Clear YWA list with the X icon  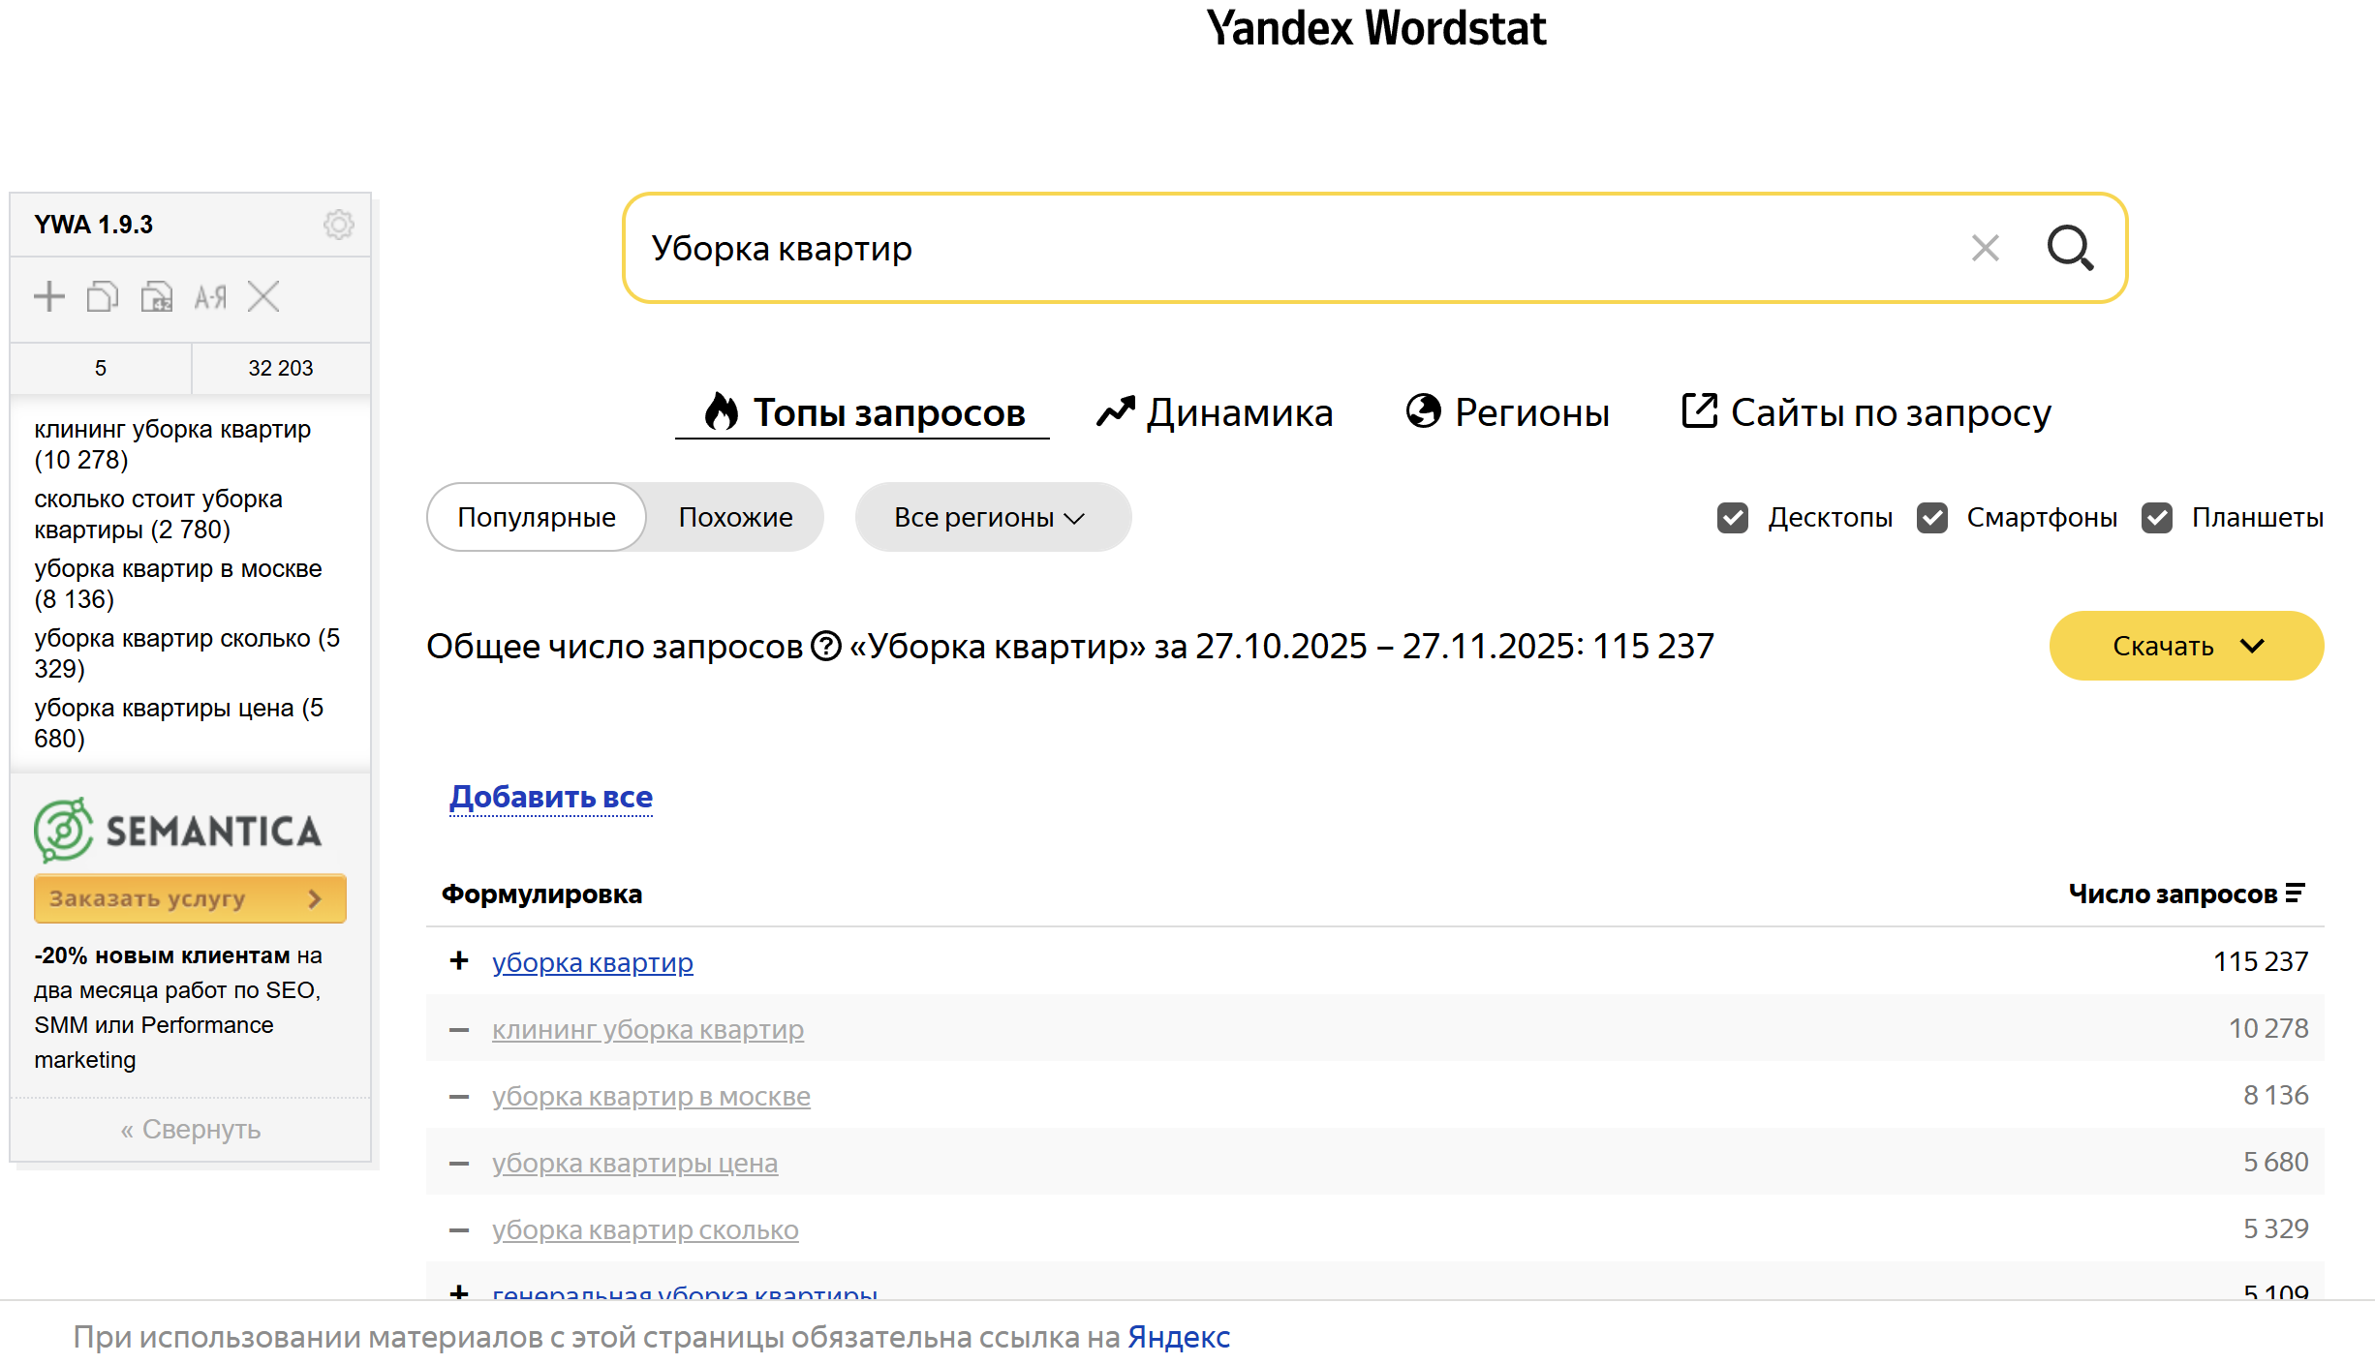263,296
